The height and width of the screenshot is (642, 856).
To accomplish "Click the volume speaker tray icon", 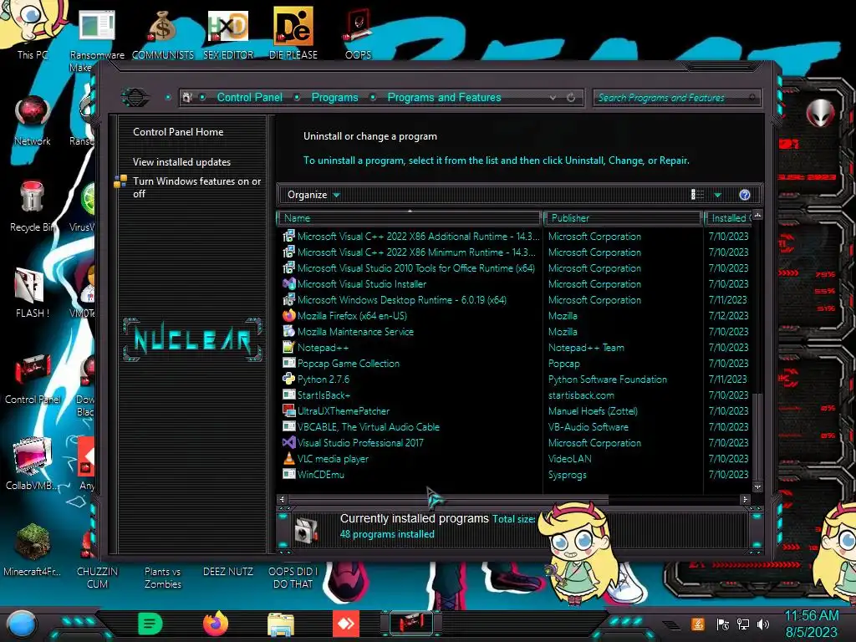I will click(x=763, y=624).
